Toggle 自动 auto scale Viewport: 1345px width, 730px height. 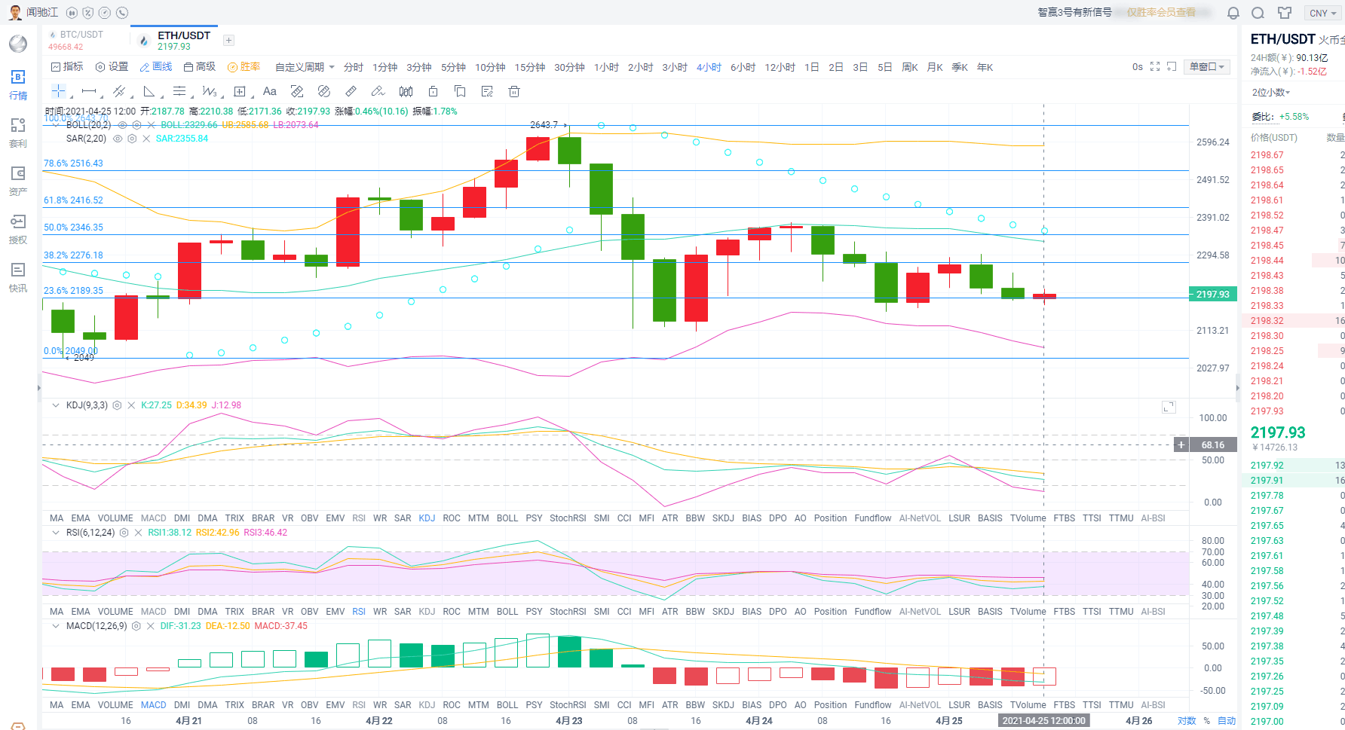click(1227, 721)
